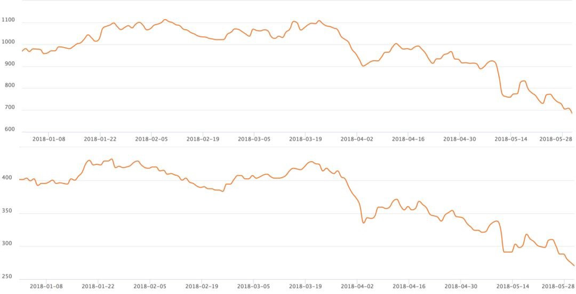Viewport: 576px width, 294px height.
Task: Click the 2018-05-28 label on the top chart
Action: [x=556, y=139]
